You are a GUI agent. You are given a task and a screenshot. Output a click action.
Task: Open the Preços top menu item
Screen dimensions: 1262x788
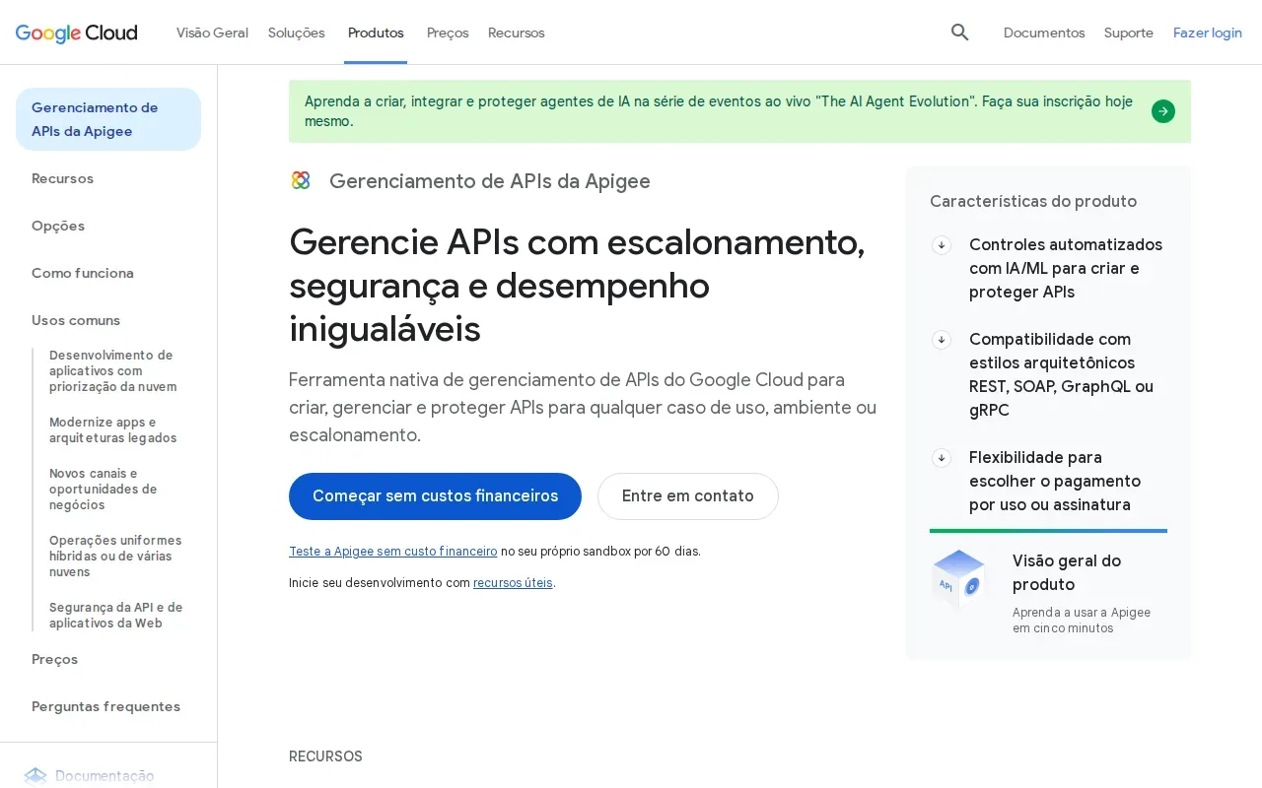tap(448, 33)
